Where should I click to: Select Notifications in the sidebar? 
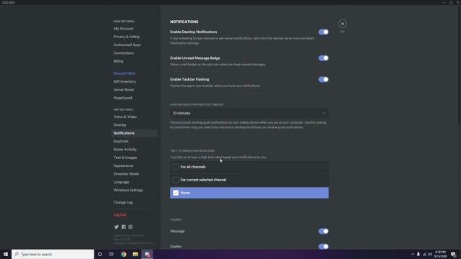click(134, 133)
